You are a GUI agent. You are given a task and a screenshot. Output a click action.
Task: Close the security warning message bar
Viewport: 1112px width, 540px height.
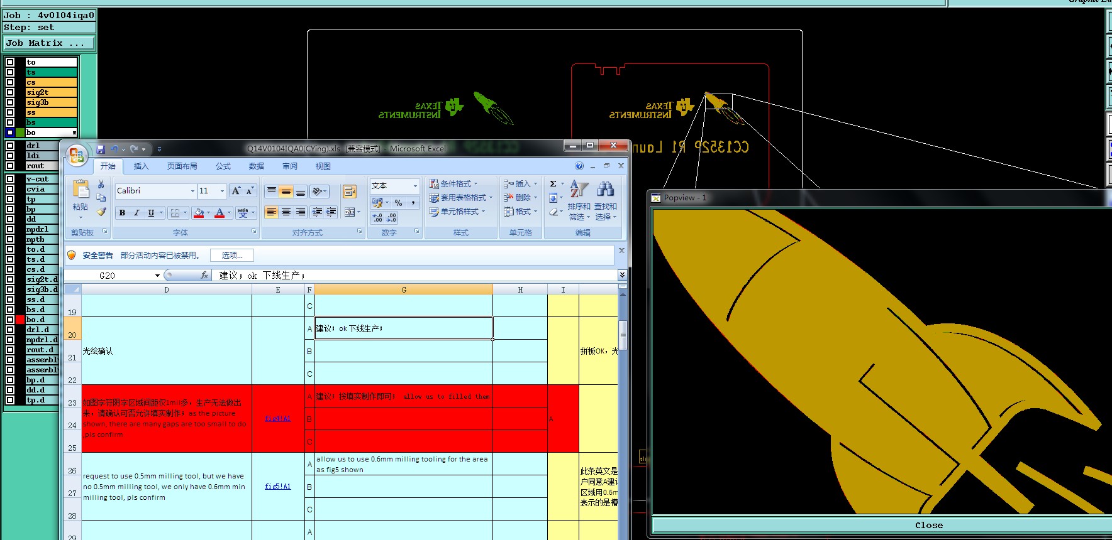click(x=621, y=251)
